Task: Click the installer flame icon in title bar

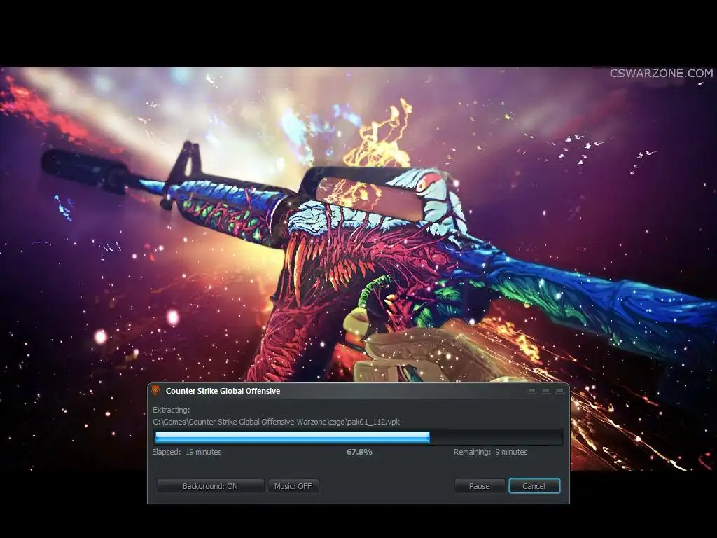Action: 155,390
